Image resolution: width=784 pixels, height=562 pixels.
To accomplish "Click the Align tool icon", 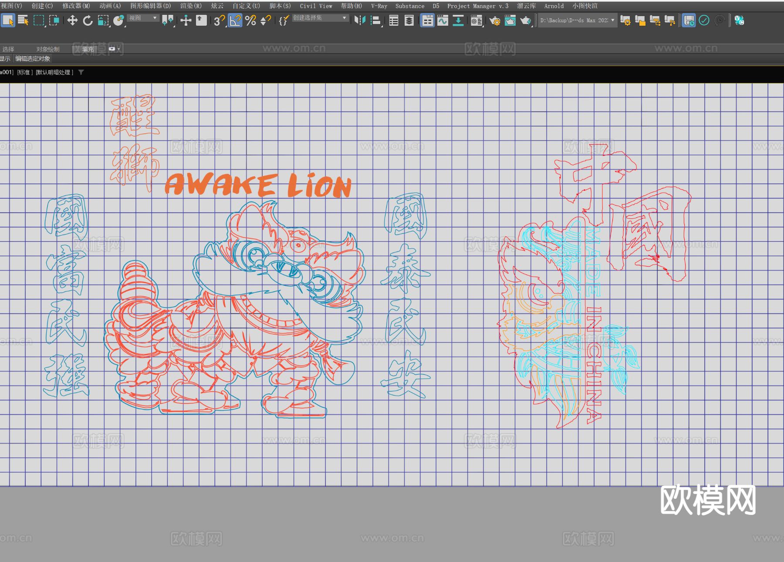I will pyautogui.click(x=375, y=20).
